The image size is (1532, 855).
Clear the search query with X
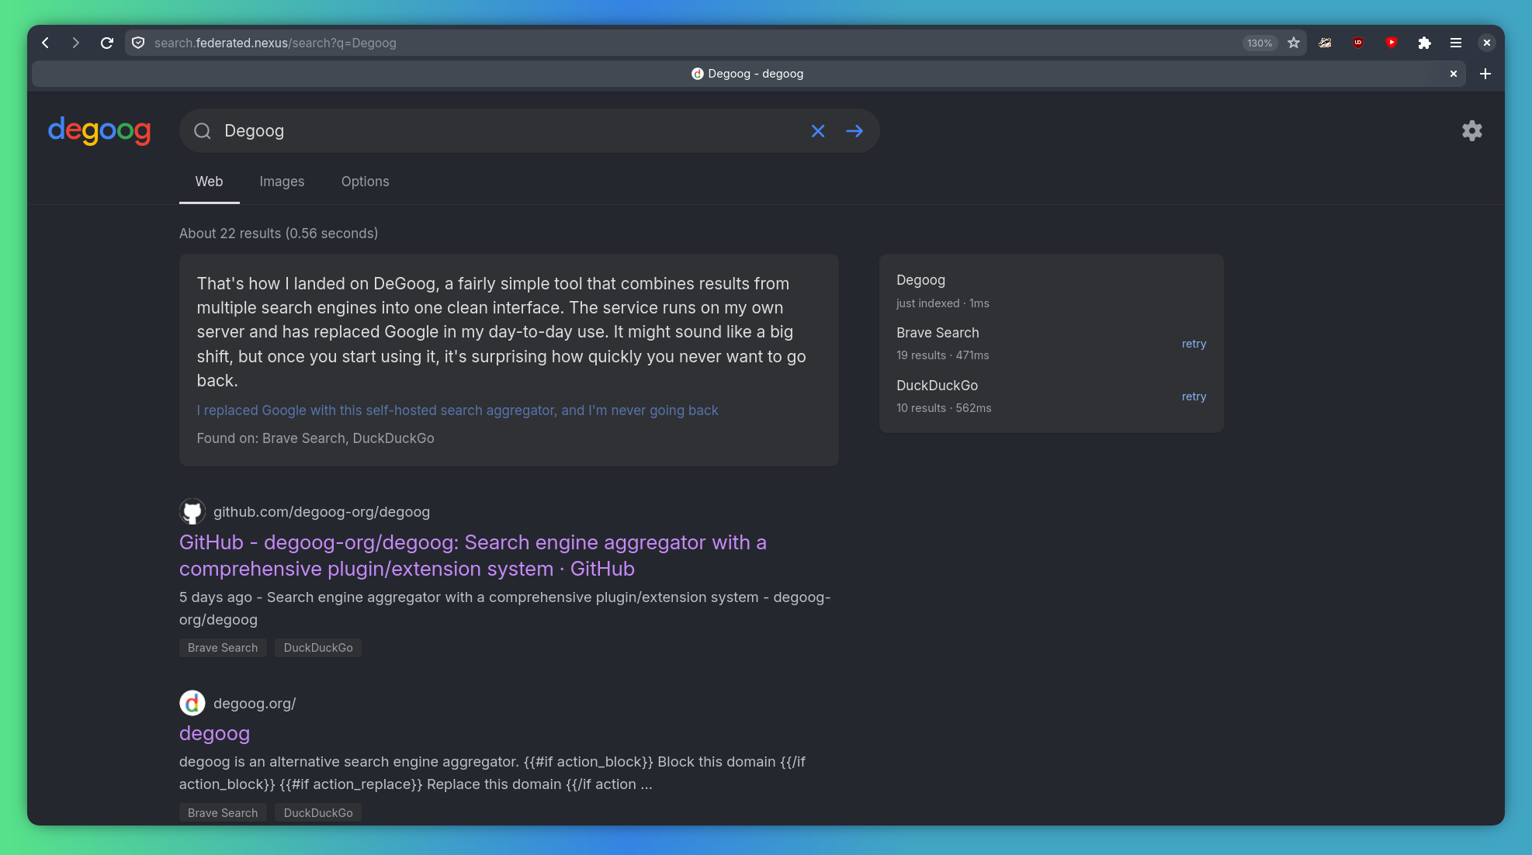(818, 131)
